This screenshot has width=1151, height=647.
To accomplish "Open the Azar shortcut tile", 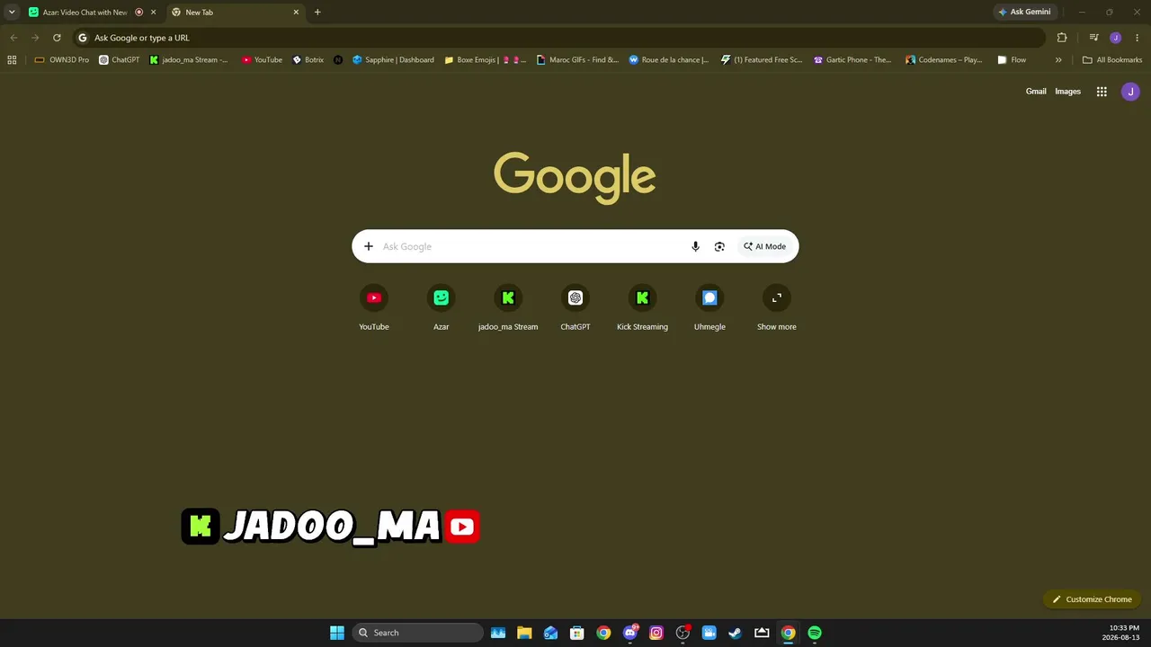I will [441, 308].
